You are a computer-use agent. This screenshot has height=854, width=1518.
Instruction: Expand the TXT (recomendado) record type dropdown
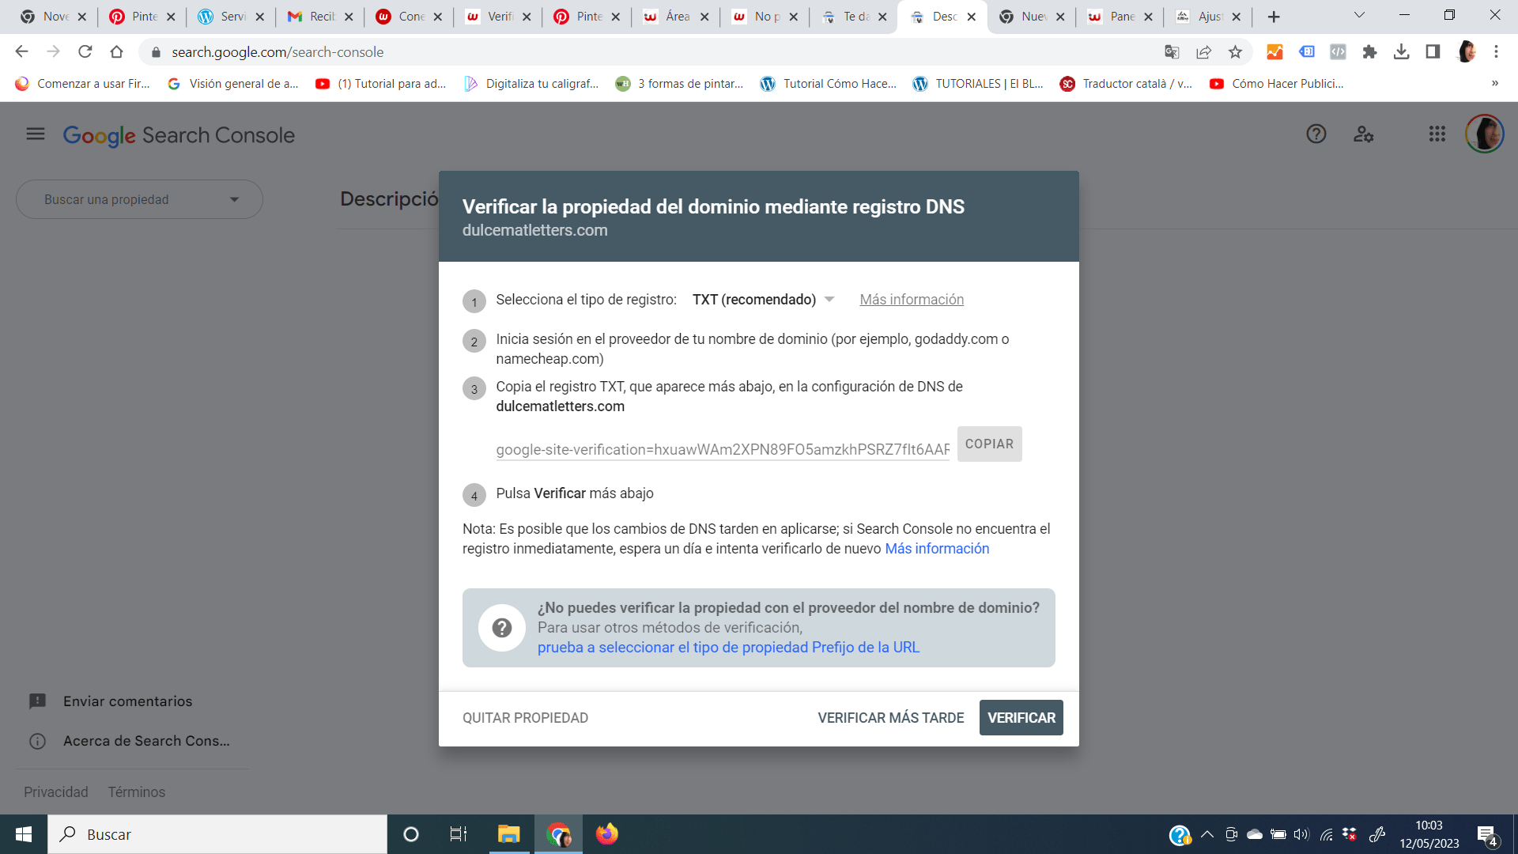coord(763,300)
